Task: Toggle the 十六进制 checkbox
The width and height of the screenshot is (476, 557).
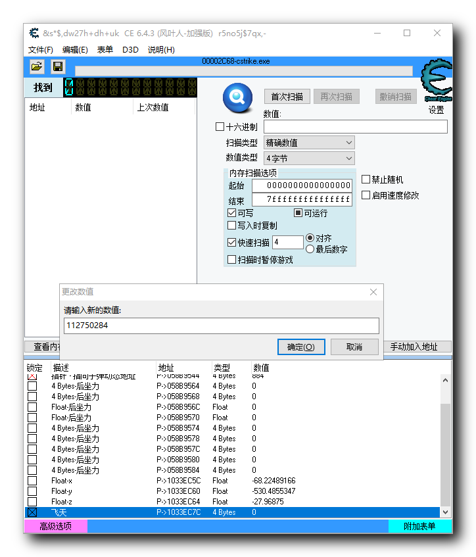Action: pos(220,127)
